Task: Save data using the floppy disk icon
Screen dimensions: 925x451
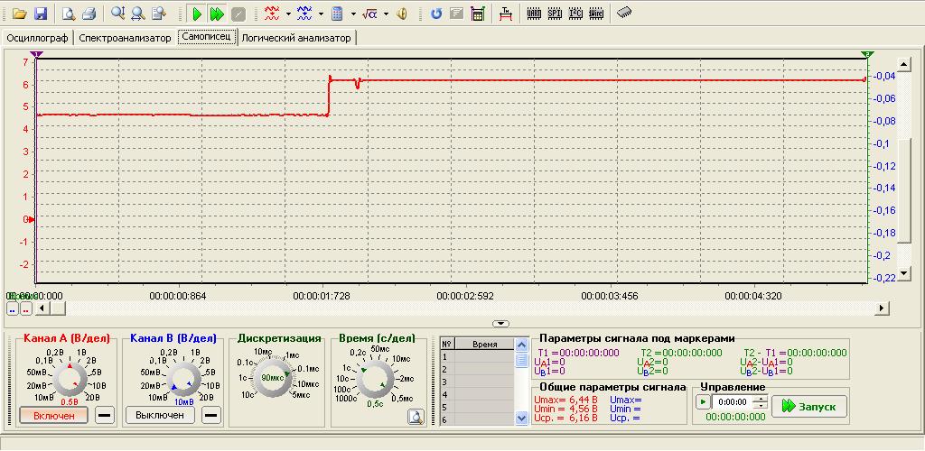Action: [41, 14]
